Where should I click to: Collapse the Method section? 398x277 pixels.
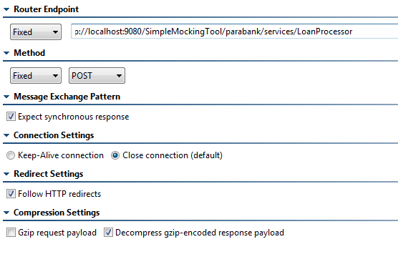(x=6, y=53)
